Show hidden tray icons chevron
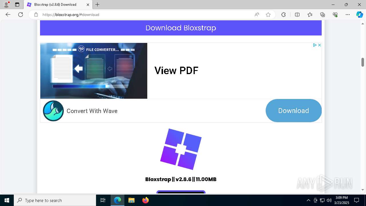The image size is (366, 206). tap(308, 200)
